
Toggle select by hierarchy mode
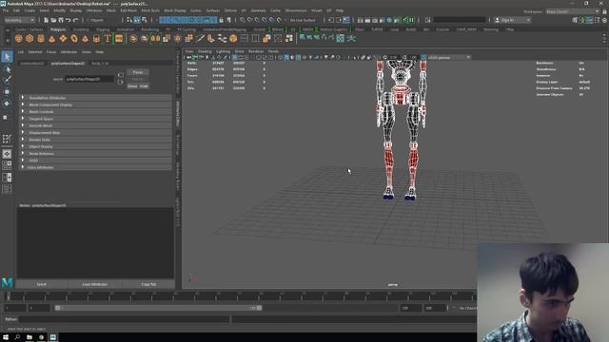pyautogui.click(x=129, y=20)
